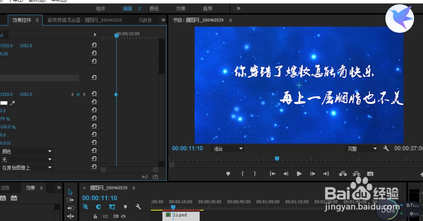Export effect controls with share icon
Screen dimensions: 423x221
click(x=155, y=177)
